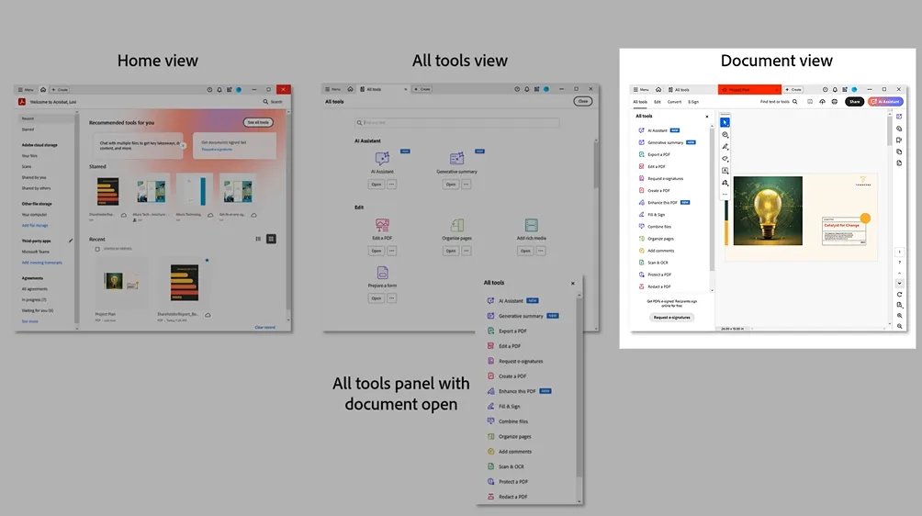Open more options beside AI Assistant Open button
Screen dimensions: 922x516
[x=391, y=185]
